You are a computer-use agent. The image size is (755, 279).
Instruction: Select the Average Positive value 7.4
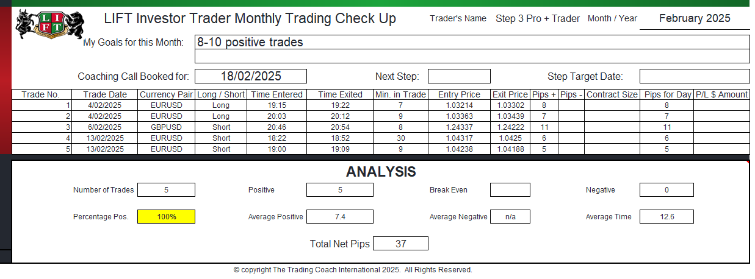point(339,216)
